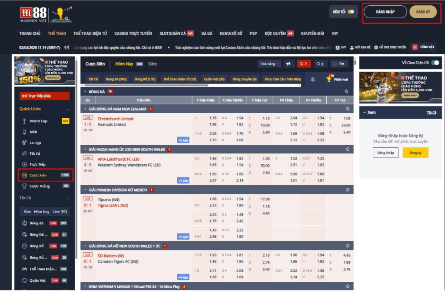Collapse the Xem panel
This screenshot has width=445, height=293.
(x=365, y=113)
